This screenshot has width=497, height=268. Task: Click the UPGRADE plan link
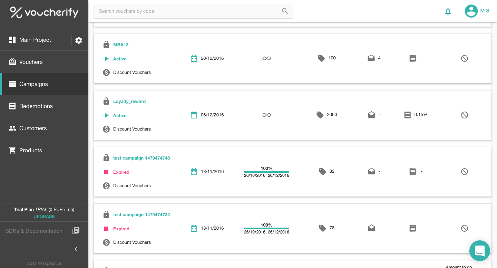click(x=44, y=217)
